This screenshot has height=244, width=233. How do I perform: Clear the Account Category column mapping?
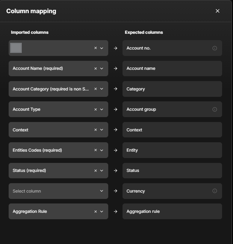(x=95, y=89)
